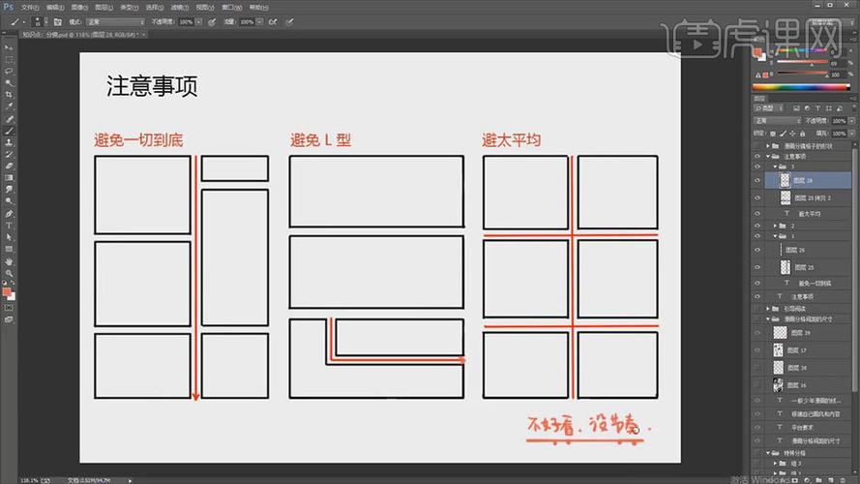Select the Brush tool in the toolbox
860x484 pixels.
[x=10, y=131]
